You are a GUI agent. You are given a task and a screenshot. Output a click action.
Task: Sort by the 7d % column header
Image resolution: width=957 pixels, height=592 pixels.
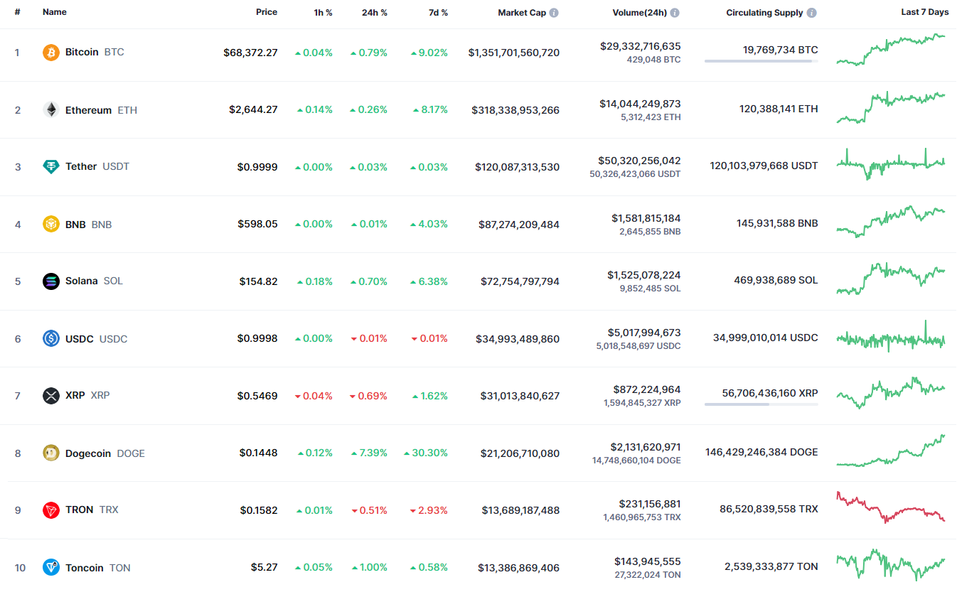(437, 13)
